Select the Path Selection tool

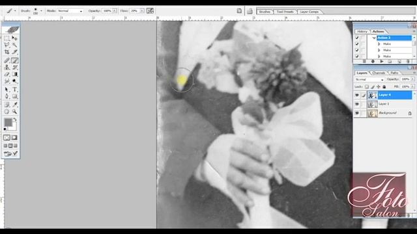point(7,90)
